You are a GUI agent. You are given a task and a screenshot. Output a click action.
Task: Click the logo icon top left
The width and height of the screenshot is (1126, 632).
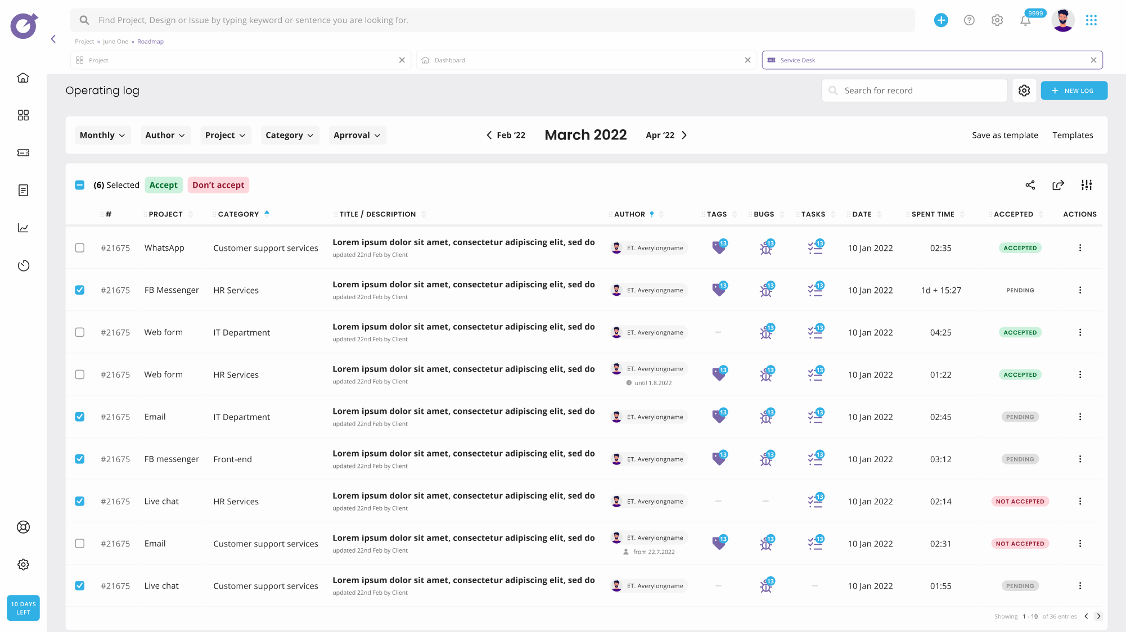tap(24, 25)
